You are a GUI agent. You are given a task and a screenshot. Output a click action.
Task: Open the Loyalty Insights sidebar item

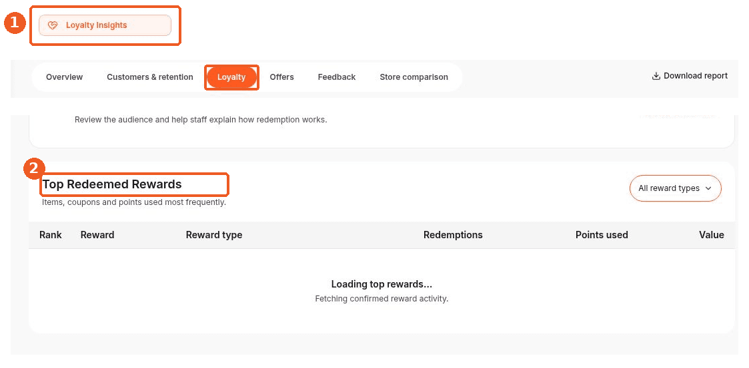click(x=105, y=25)
